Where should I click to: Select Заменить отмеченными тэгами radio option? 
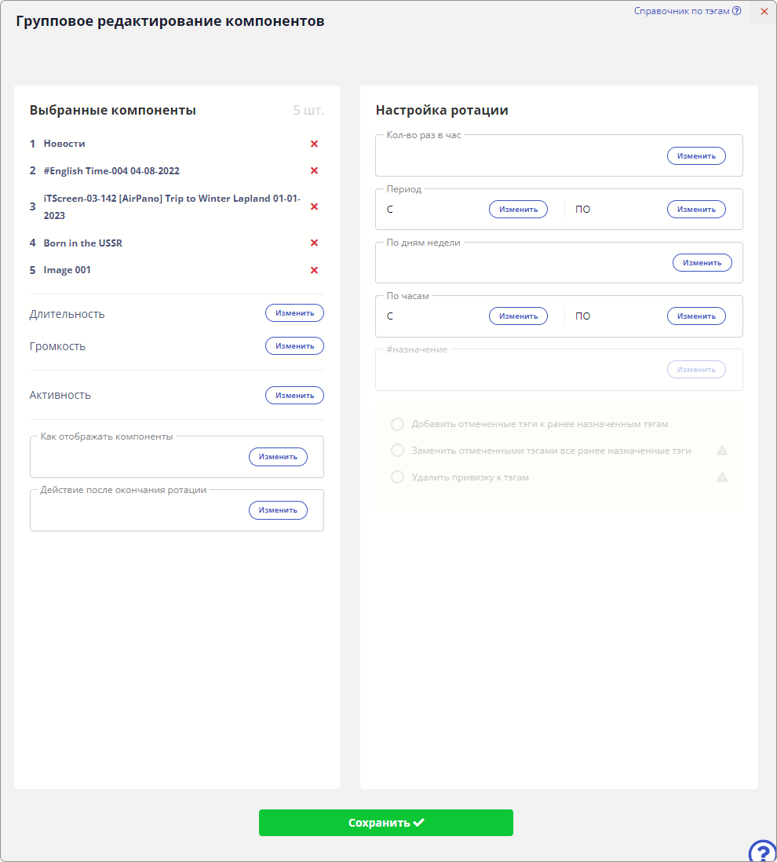pyautogui.click(x=398, y=451)
